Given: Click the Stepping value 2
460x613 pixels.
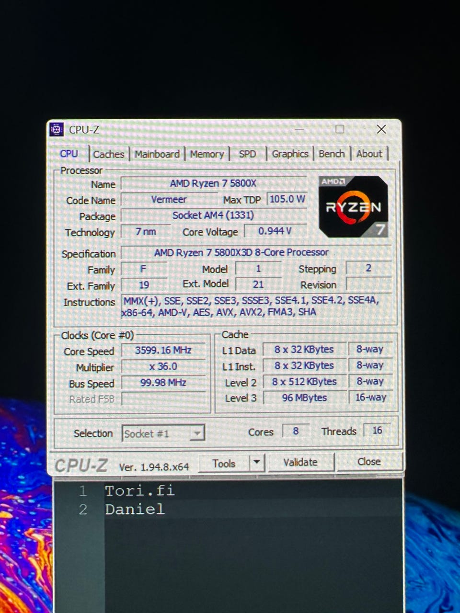Looking at the screenshot, I should coord(368,268).
